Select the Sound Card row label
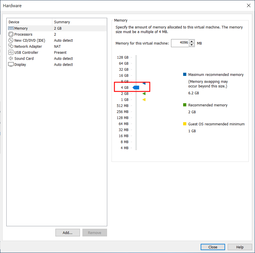Viewport: 255px width, 253px height. click(x=24, y=58)
